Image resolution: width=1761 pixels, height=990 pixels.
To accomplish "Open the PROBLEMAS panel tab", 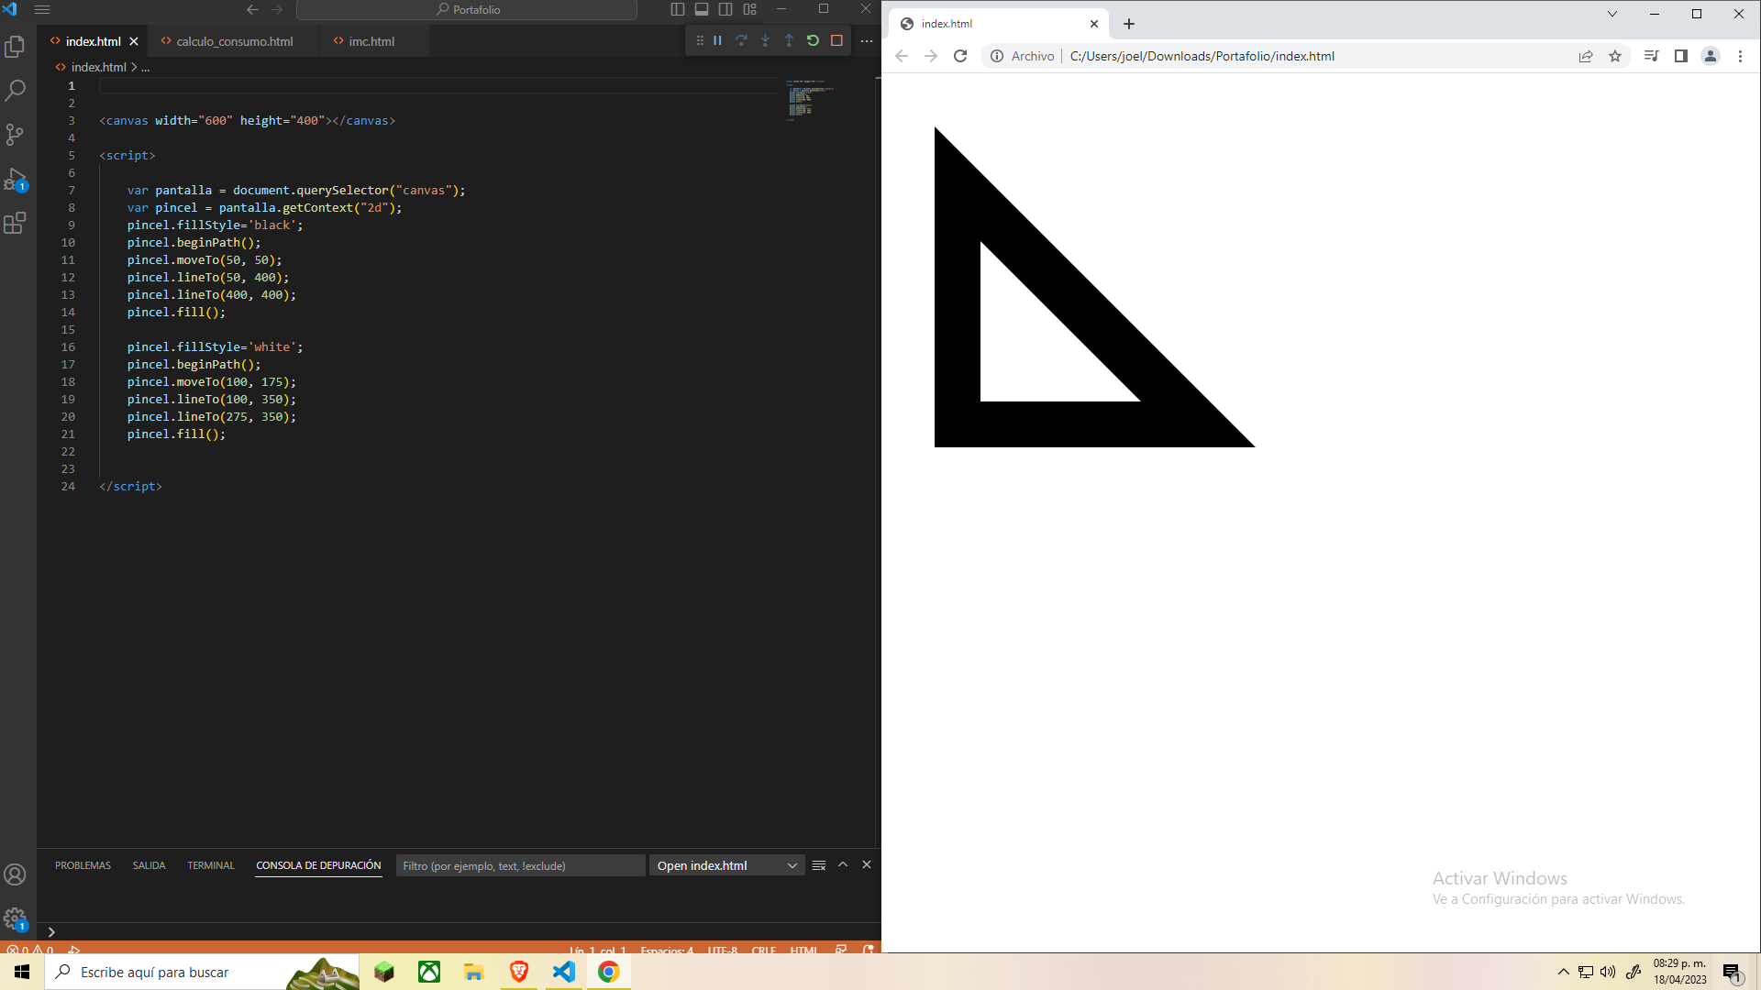I will (x=83, y=865).
